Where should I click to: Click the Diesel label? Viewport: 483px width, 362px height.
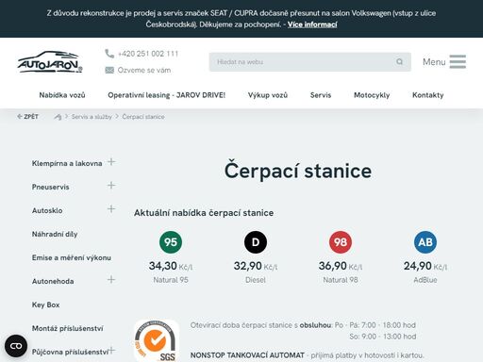[256, 280]
